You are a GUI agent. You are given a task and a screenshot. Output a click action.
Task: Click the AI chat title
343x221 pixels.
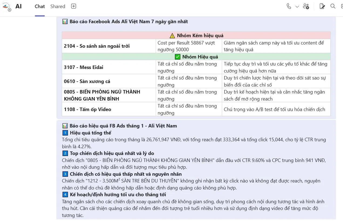coord(19,6)
